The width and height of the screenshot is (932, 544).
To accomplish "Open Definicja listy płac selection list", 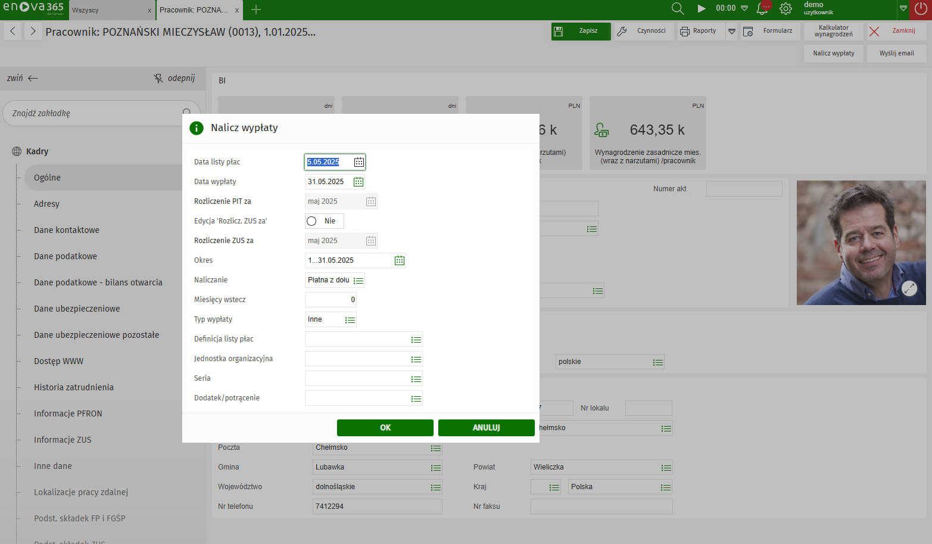I will (x=416, y=340).
